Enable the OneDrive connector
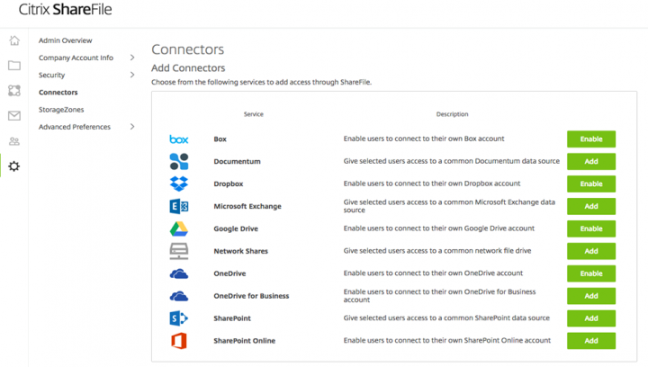The image size is (648, 367). 590,273
